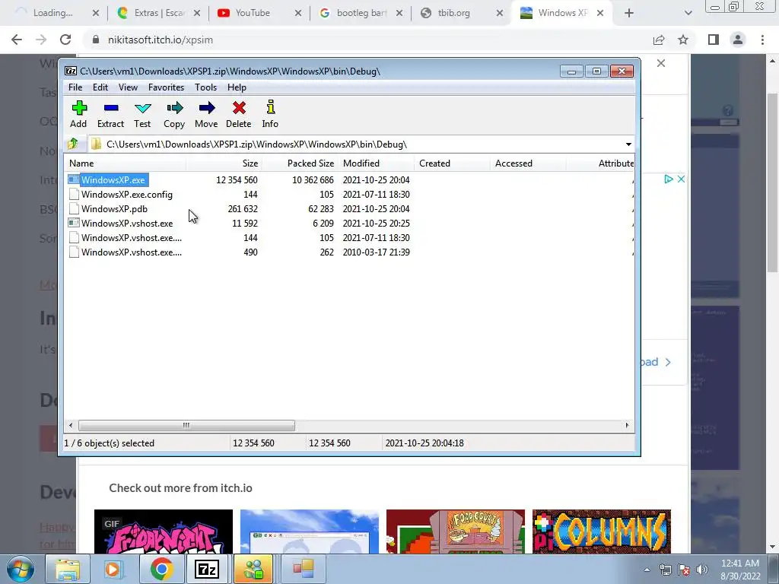Click the WindowsXP.pdb file icon

(74, 208)
